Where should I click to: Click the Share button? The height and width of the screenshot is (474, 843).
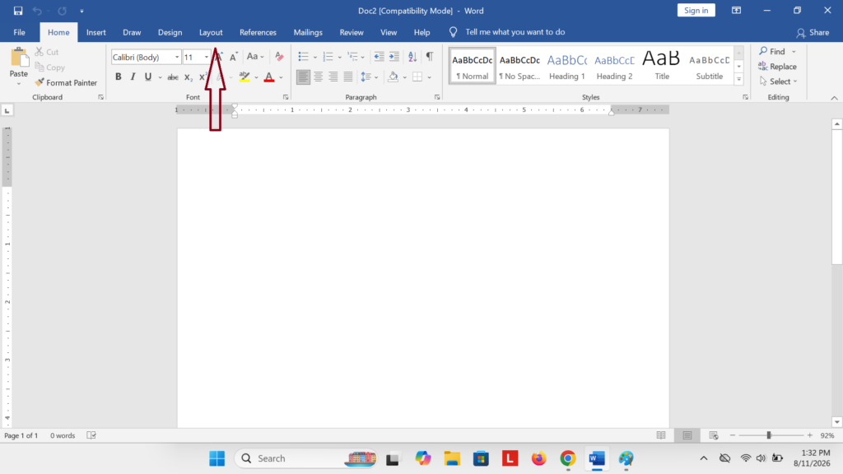pyautogui.click(x=813, y=33)
